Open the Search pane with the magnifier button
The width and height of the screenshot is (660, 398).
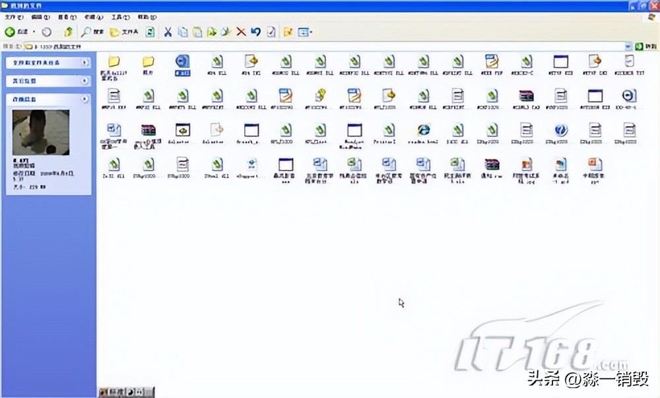pyautogui.click(x=92, y=32)
